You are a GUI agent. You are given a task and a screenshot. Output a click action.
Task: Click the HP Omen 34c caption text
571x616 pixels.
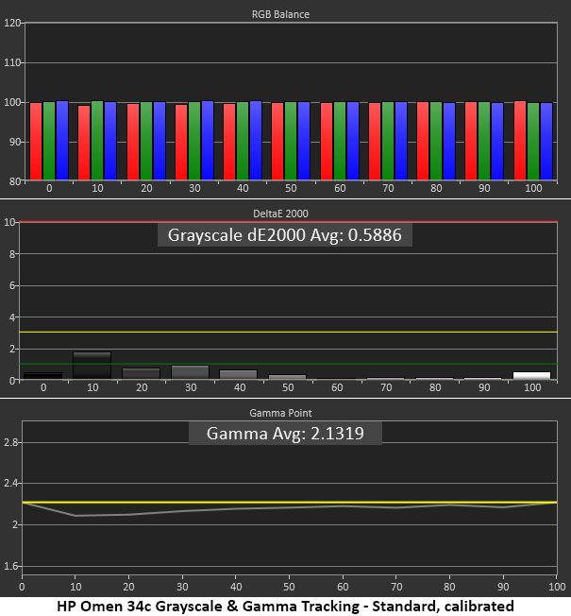(285, 606)
